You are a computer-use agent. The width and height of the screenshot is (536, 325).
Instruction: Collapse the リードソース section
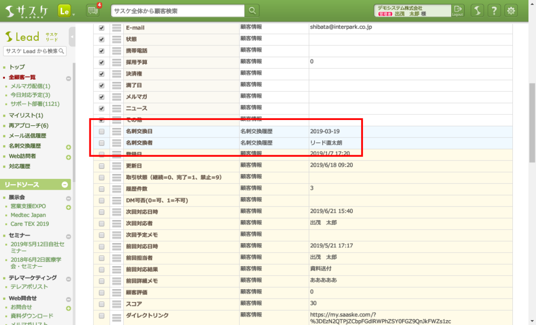click(65, 185)
